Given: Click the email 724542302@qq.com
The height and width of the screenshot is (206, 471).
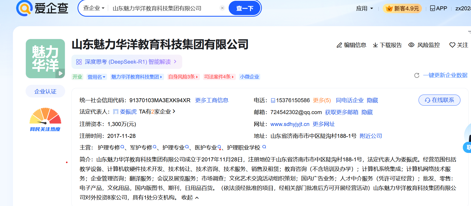Looking at the screenshot, I should 296,112.
